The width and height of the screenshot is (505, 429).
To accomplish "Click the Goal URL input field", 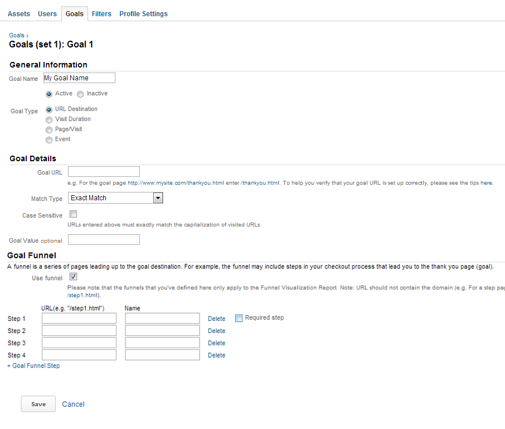I will point(104,172).
